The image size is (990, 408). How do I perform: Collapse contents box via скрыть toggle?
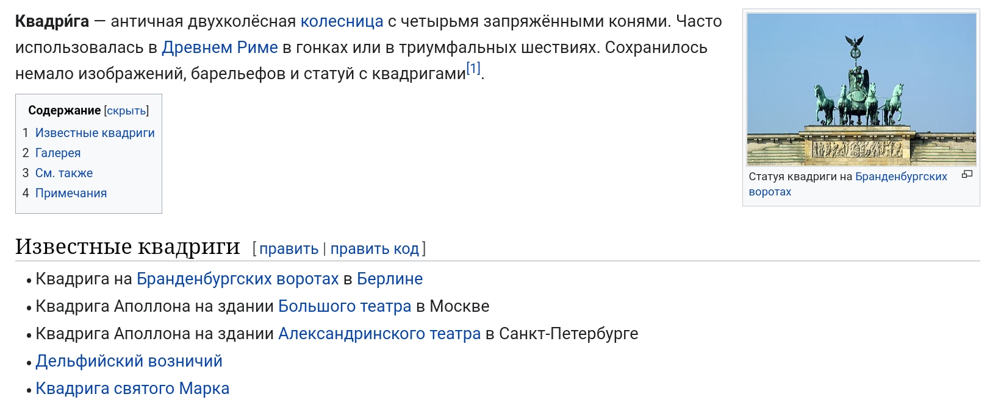click(x=126, y=111)
